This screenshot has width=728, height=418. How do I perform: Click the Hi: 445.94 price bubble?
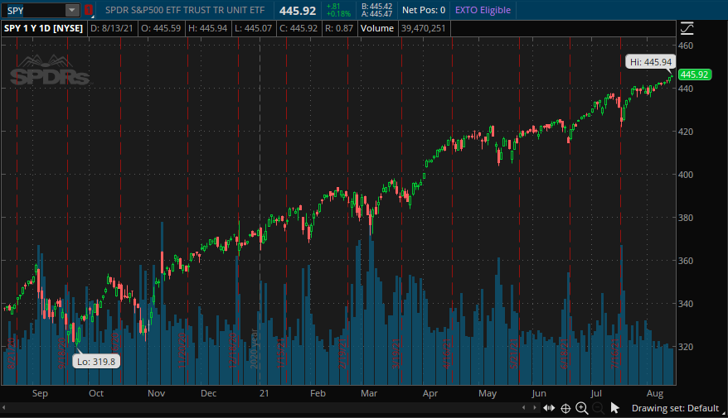(650, 62)
